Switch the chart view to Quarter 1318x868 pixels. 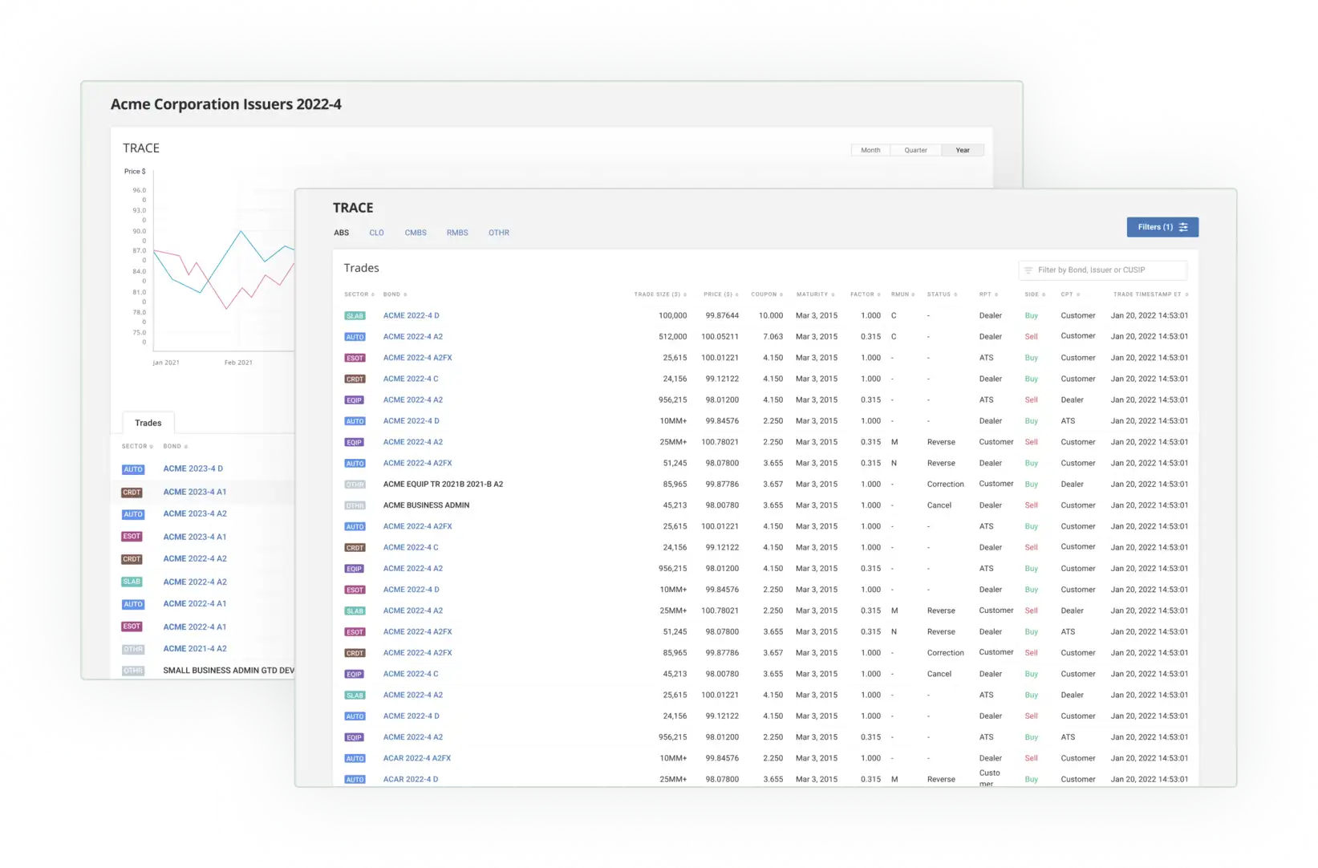[914, 150]
